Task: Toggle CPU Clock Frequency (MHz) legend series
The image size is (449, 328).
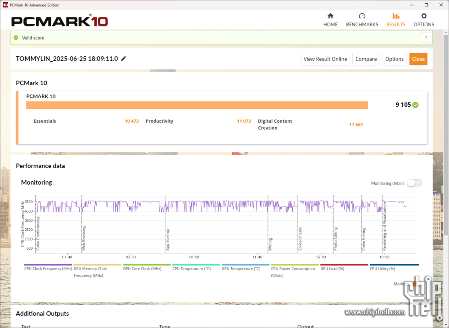Action: [x=48, y=268]
